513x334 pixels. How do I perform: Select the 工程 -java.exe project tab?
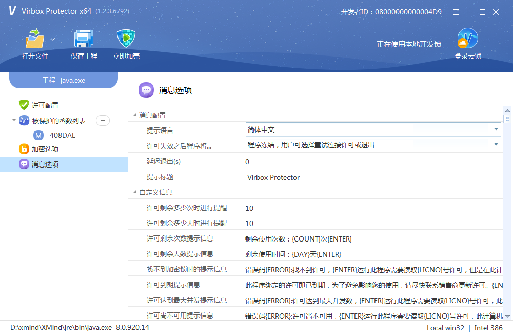click(x=64, y=80)
